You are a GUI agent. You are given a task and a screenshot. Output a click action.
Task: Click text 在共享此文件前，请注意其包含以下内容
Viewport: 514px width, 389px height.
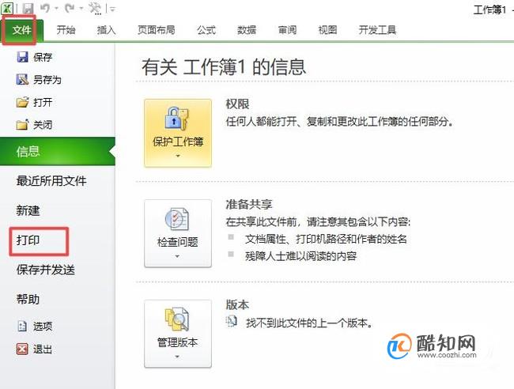point(318,222)
